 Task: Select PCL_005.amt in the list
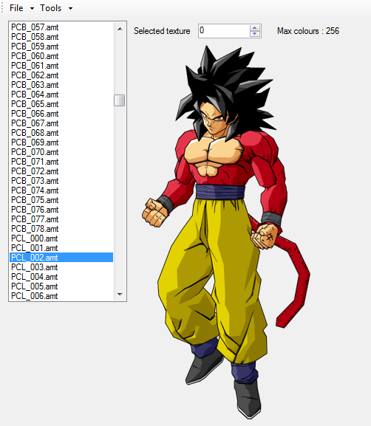61,286
